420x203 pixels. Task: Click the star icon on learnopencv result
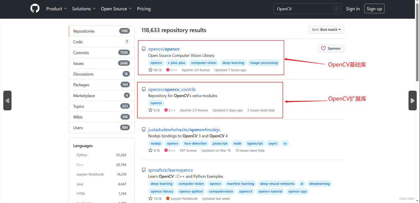click(151, 198)
